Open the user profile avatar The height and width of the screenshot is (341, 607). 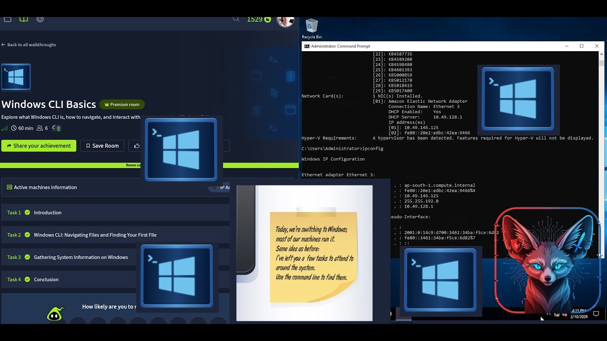(285, 21)
